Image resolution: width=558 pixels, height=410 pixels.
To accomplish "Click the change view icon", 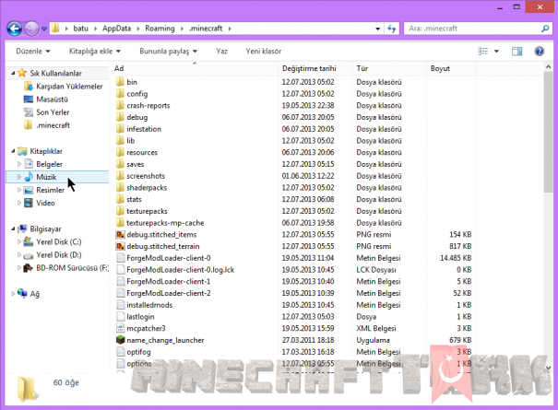I will (483, 52).
